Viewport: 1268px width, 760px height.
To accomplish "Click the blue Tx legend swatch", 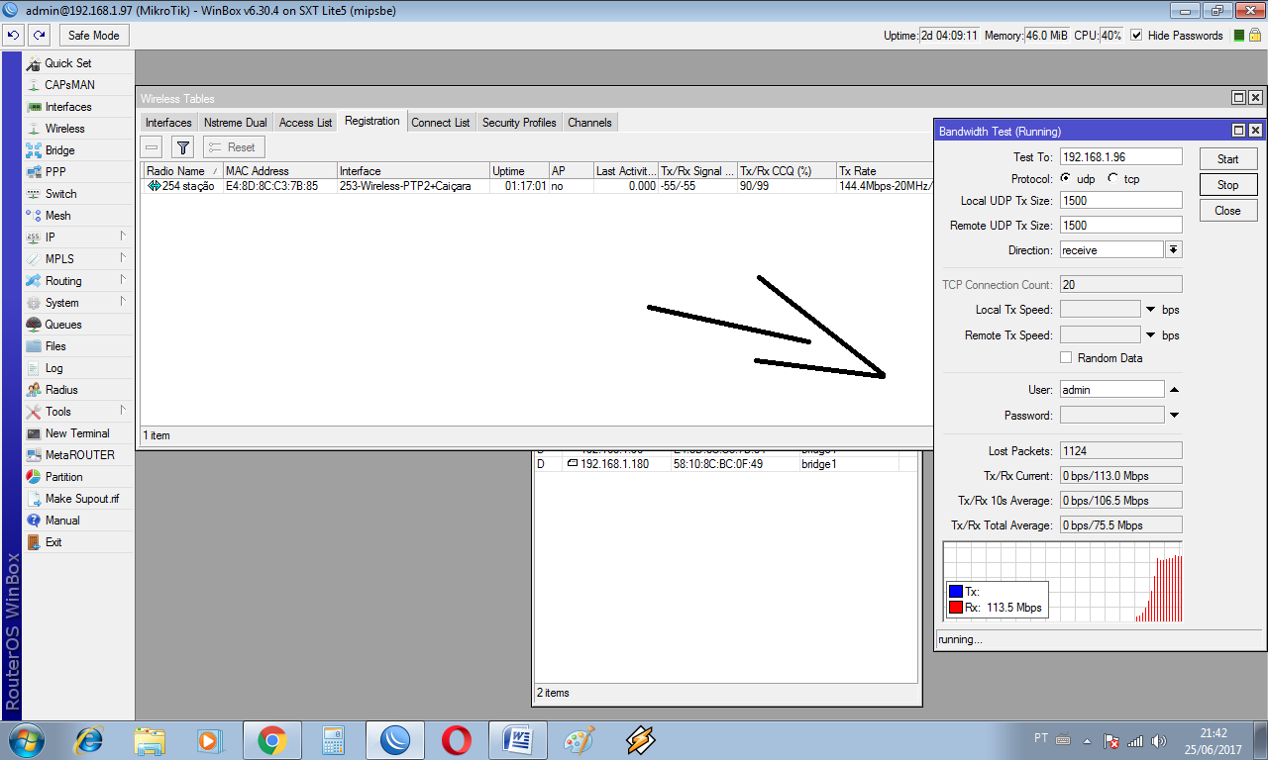I will (x=956, y=592).
